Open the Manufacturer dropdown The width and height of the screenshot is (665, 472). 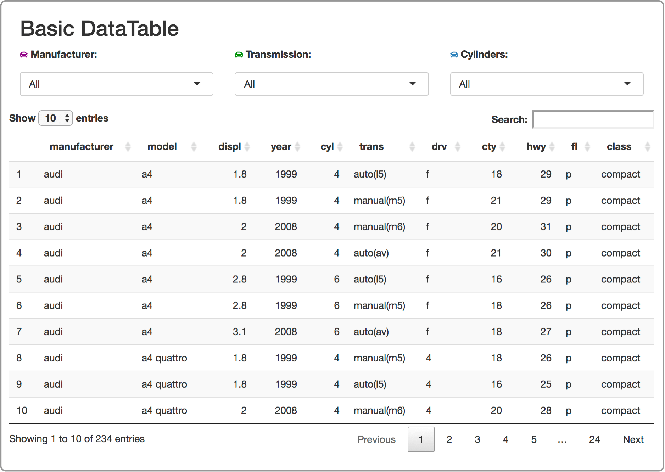(x=116, y=84)
